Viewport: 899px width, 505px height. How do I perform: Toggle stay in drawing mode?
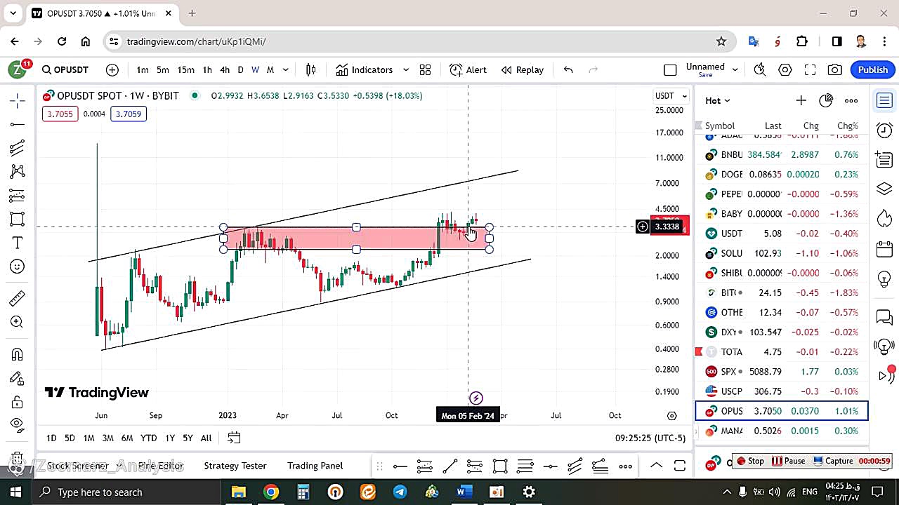pos(18,378)
